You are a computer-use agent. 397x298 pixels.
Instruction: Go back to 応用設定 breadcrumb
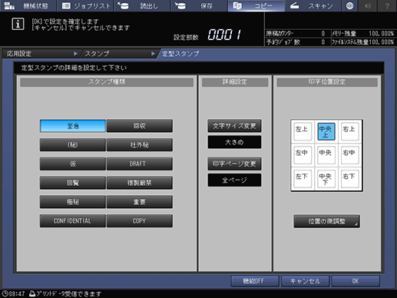(41, 54)
